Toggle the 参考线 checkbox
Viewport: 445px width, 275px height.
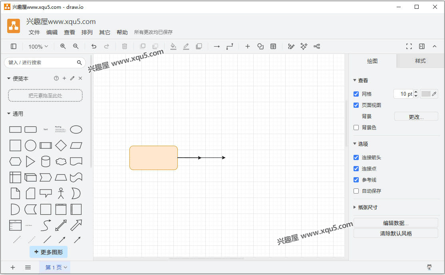click(x=356, y=180)
